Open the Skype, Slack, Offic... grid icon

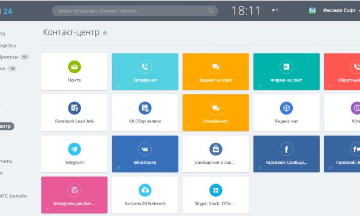[215, 190]
